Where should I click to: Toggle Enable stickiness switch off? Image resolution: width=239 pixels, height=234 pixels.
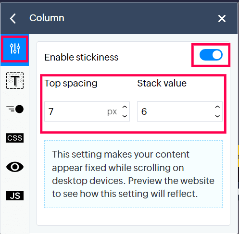click(211, 55)
